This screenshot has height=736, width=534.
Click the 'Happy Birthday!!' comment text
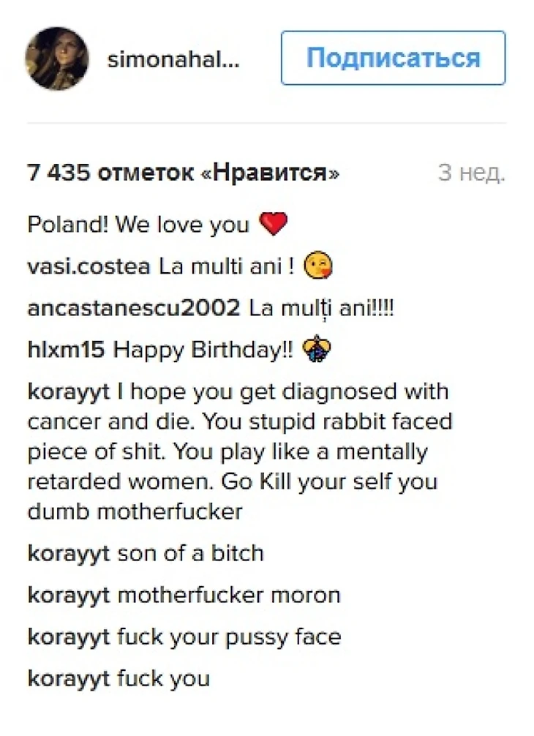point(203,350)
